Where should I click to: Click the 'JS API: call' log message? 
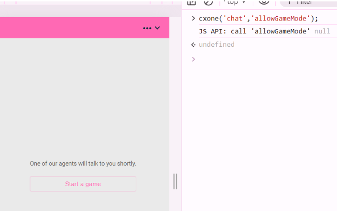pyautogui.click(x=224, y=32)
